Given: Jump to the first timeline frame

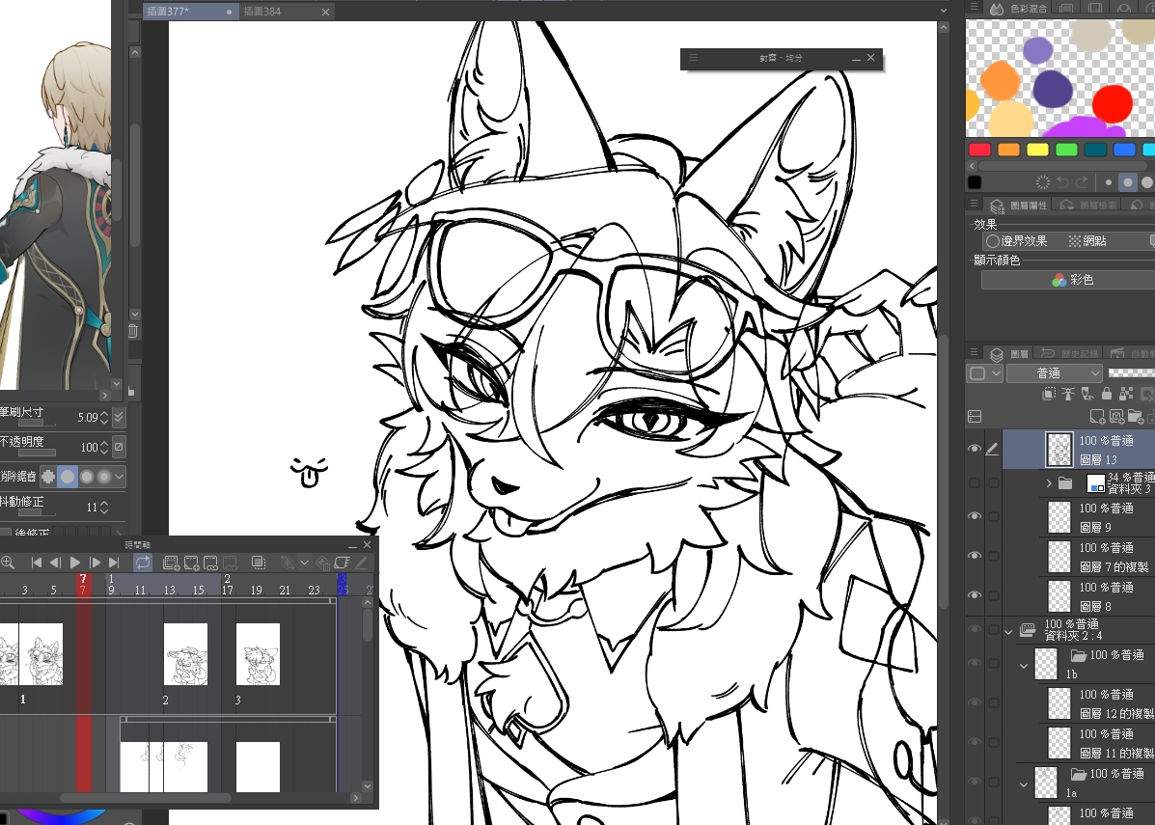Looking at the screenshot, I should tap(37, 563).
